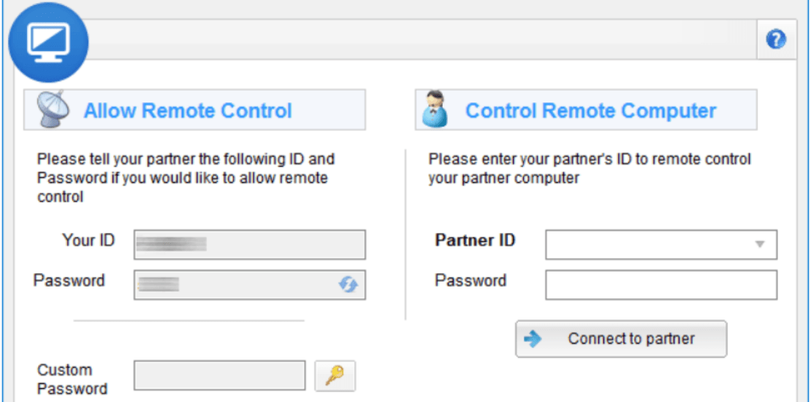Click the blue monitor application logo
This screenshot has height=402, width=811.
coord(49,43)
